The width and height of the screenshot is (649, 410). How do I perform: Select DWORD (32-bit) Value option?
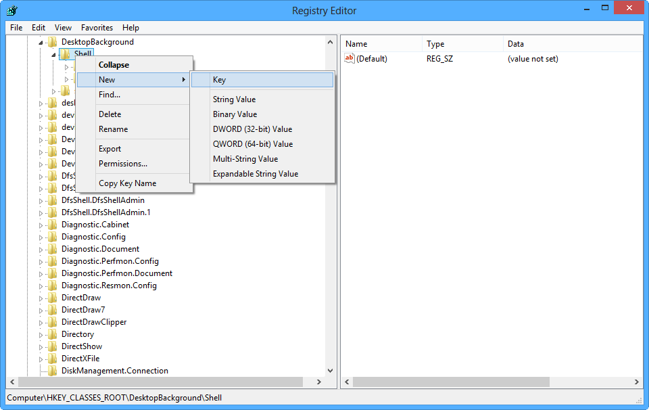(x=262, y=129)
